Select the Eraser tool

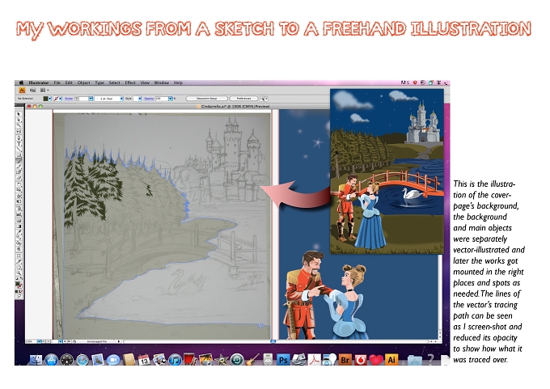tap(19, 178)
